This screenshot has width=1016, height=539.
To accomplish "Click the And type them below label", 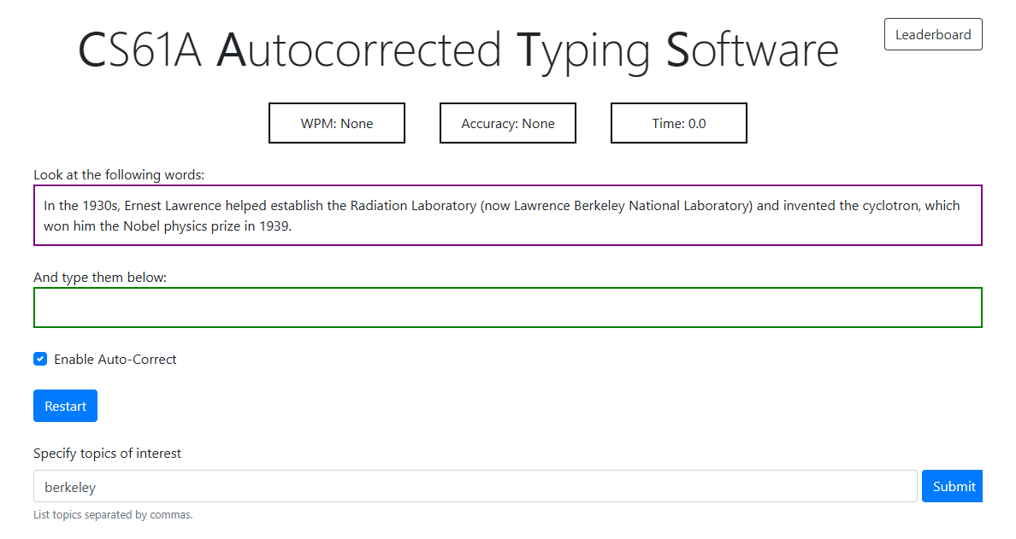I will click(100, 278).
